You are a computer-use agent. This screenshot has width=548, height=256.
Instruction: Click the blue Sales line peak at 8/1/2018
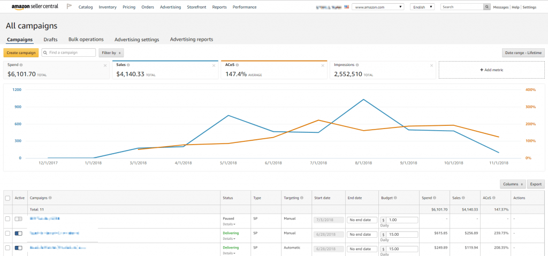tap(363, 100)
